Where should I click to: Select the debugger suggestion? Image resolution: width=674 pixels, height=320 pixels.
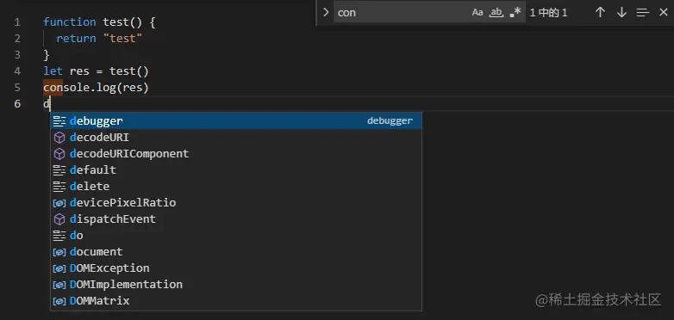point(236,121)
